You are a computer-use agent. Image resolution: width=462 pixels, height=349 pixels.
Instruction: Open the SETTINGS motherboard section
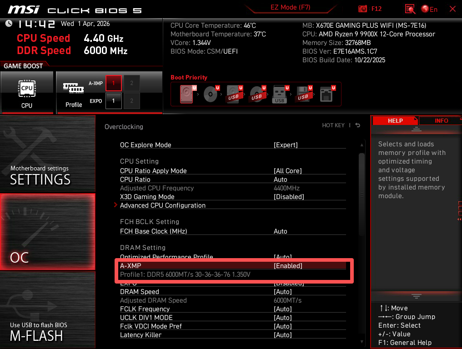click(48, 153)
